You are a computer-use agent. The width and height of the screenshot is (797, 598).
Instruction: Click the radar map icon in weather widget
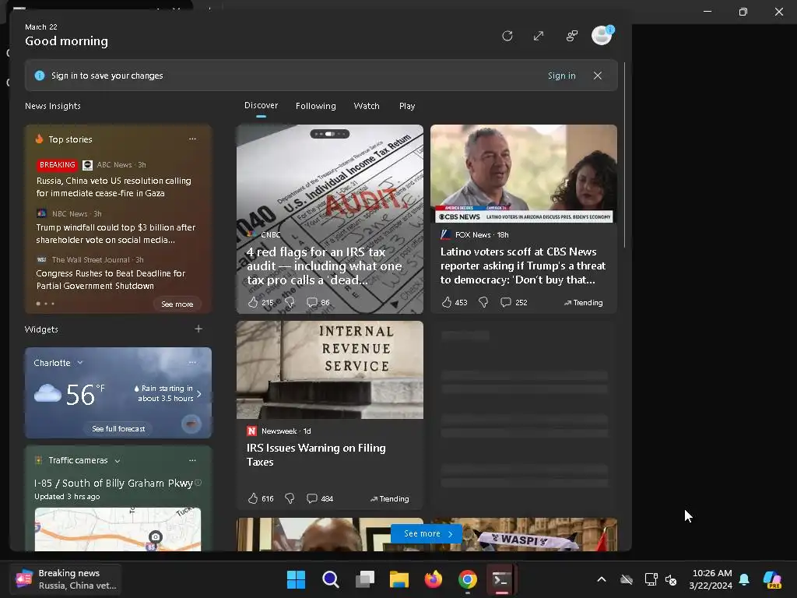tap(191, 424)
